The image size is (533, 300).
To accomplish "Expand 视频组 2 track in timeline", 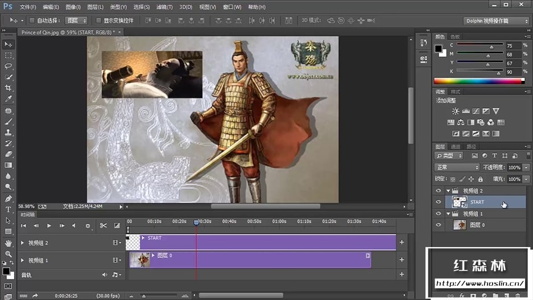I will 22,243.
